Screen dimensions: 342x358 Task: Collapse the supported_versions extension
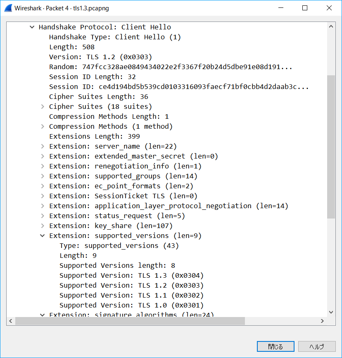43,235
